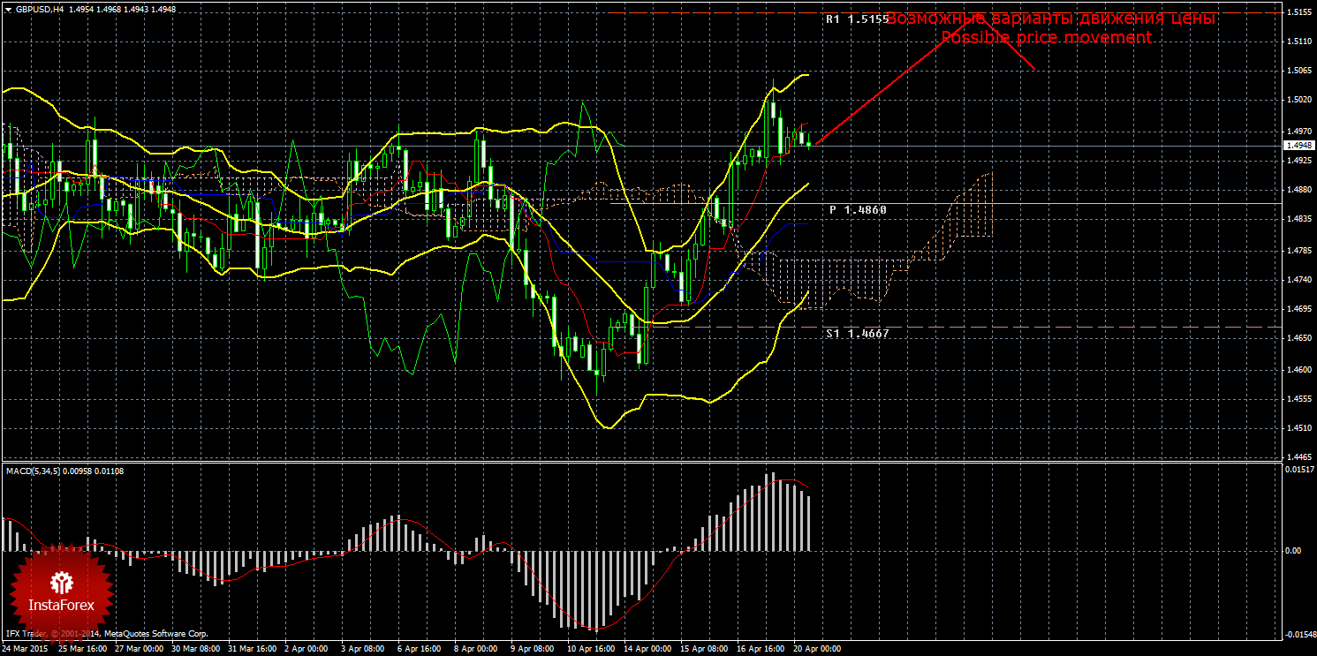Viewport: 1317px width, 656px height.
Task: Select the R1 1.5155 resistance label
Action: point(856,19)
